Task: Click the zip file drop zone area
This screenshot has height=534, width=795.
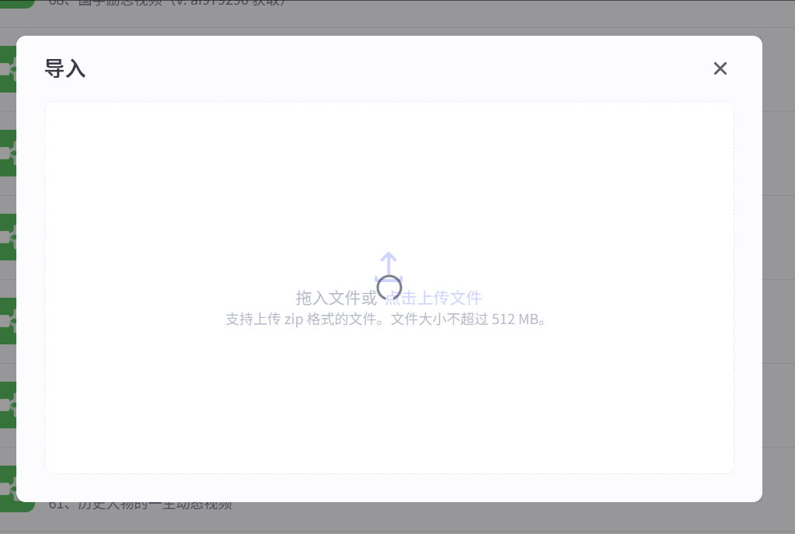Action: tap(389, 288)
